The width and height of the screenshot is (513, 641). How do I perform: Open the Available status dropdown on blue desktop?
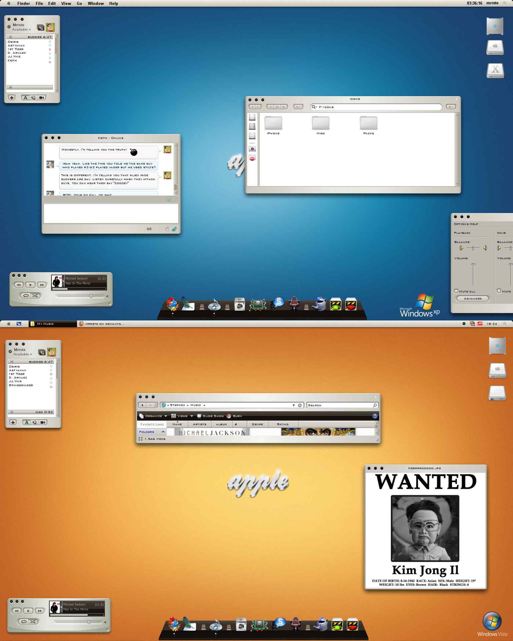point(21,30)
